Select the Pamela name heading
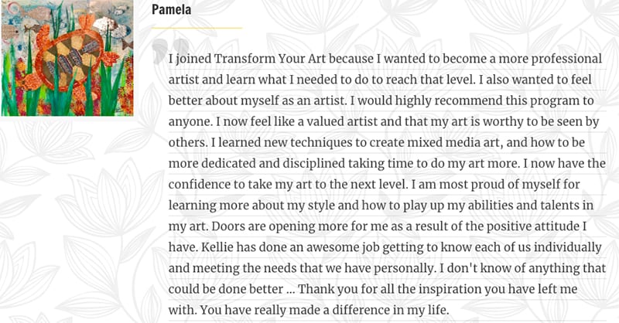This screenshot has height=323, width=619. tap(171, 9)
